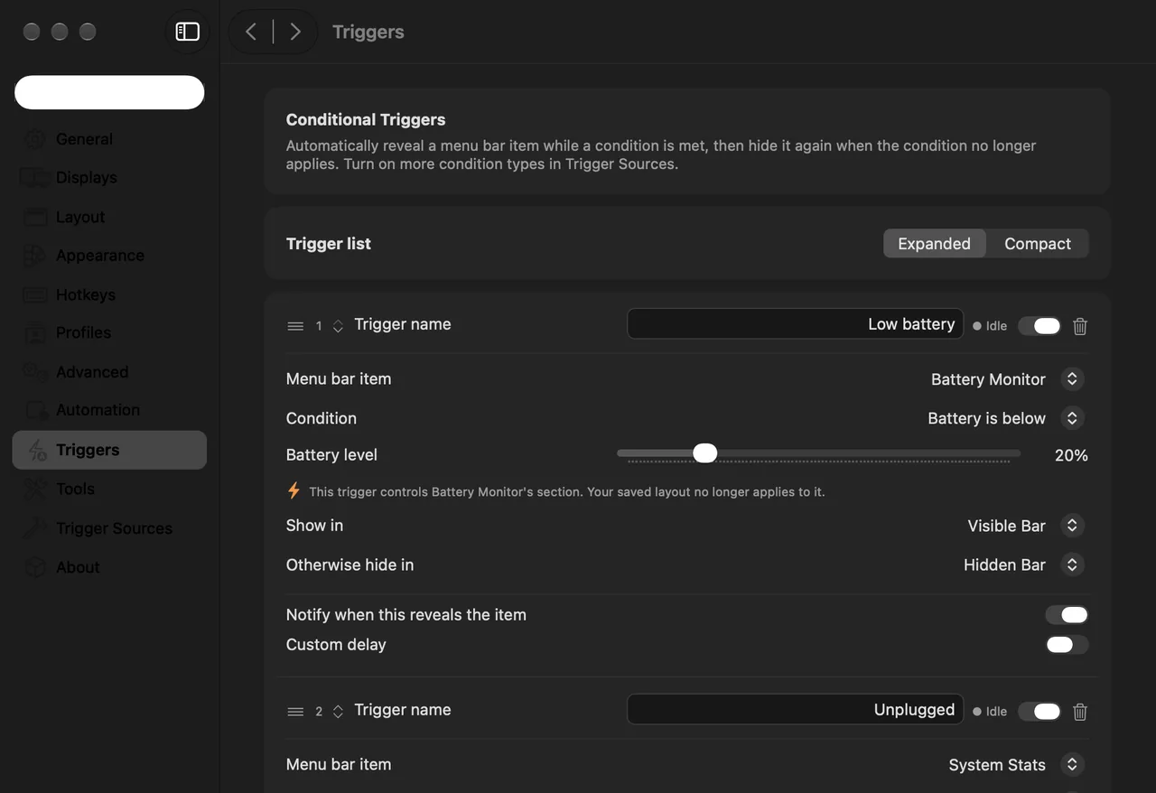1156x793 pixels.
Task: Click the 20% battery level value
Action: 1071,455
